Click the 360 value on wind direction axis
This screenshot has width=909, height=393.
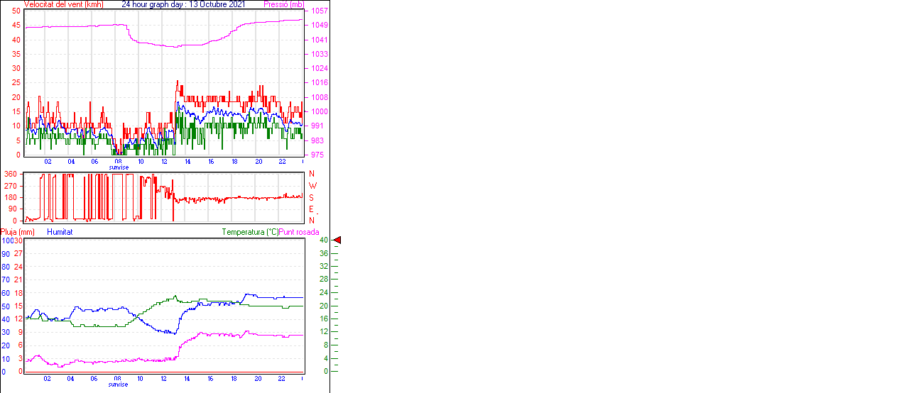tap(11, 174)
